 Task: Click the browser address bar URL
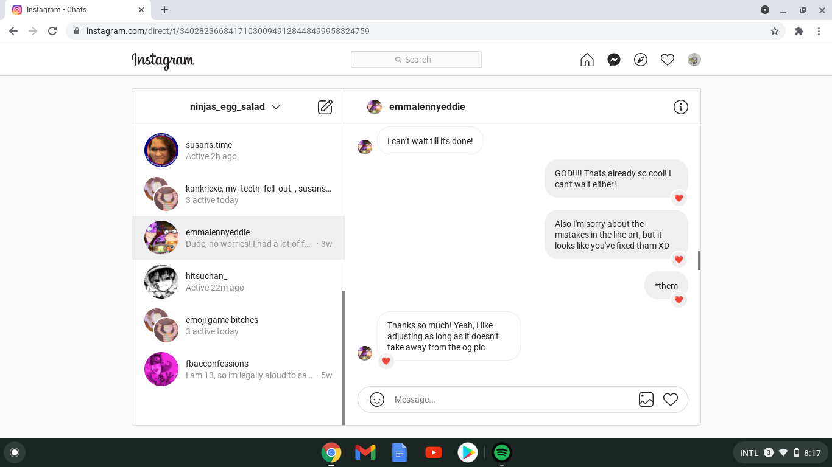pos(228,31)
